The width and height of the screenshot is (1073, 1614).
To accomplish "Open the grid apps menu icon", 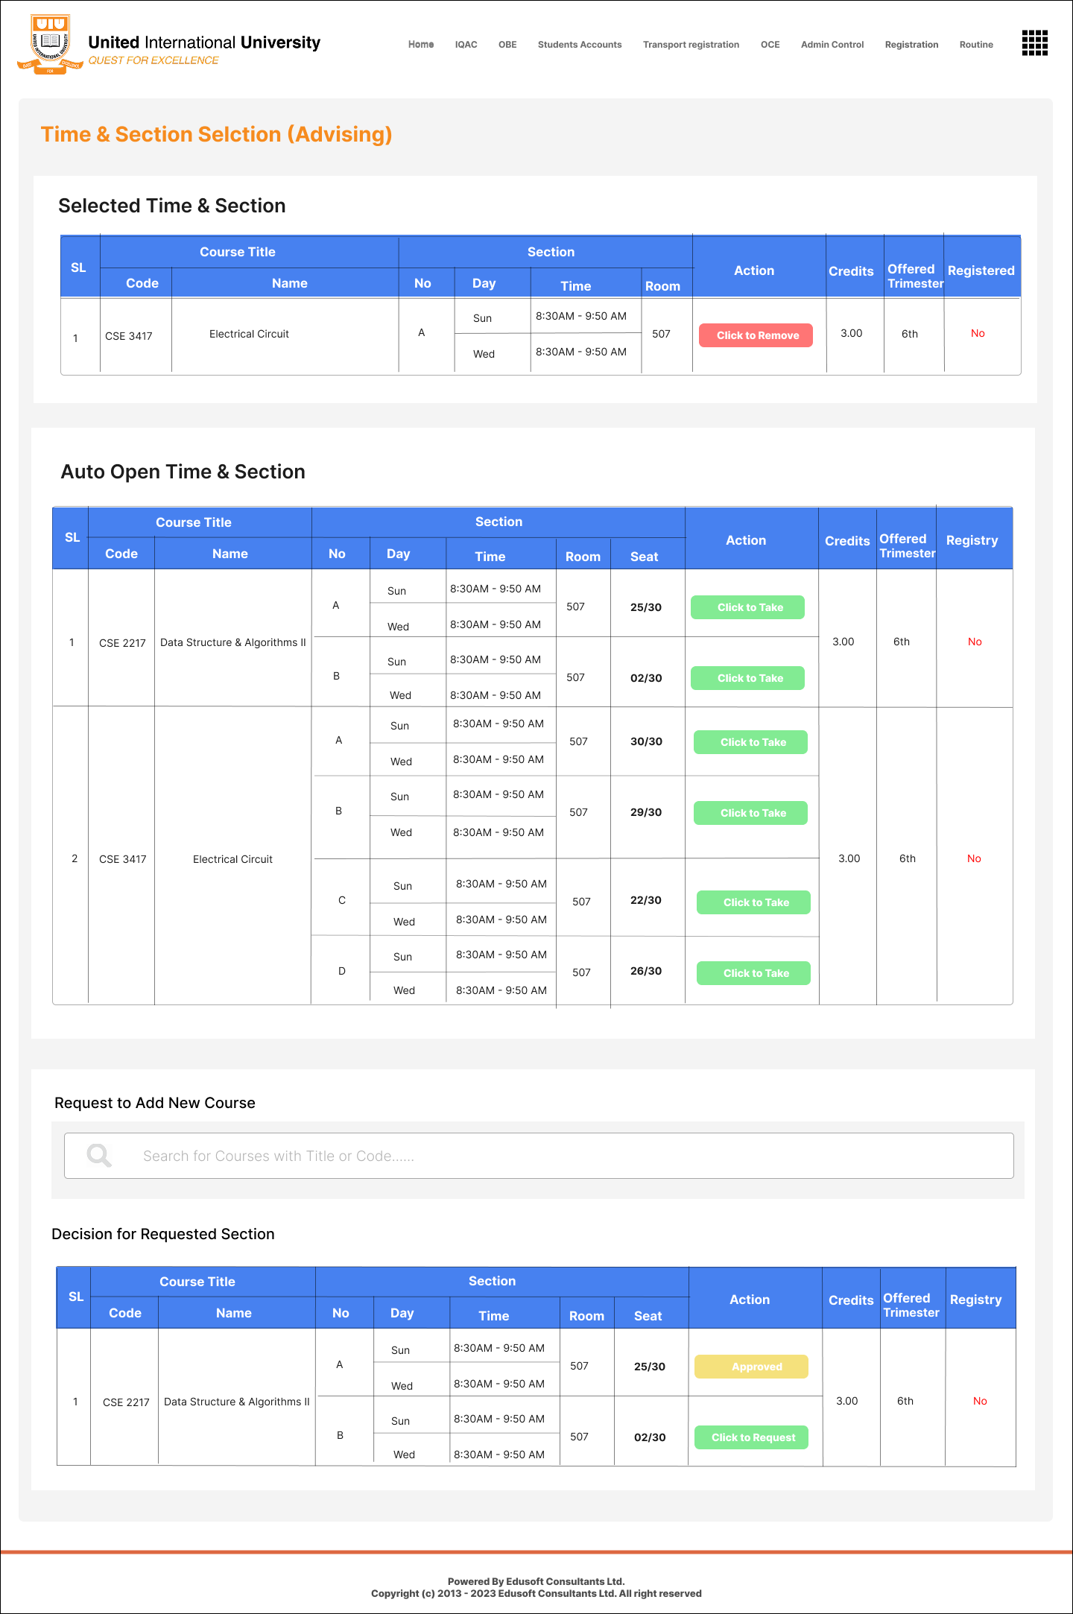I will click(1034, 43).
